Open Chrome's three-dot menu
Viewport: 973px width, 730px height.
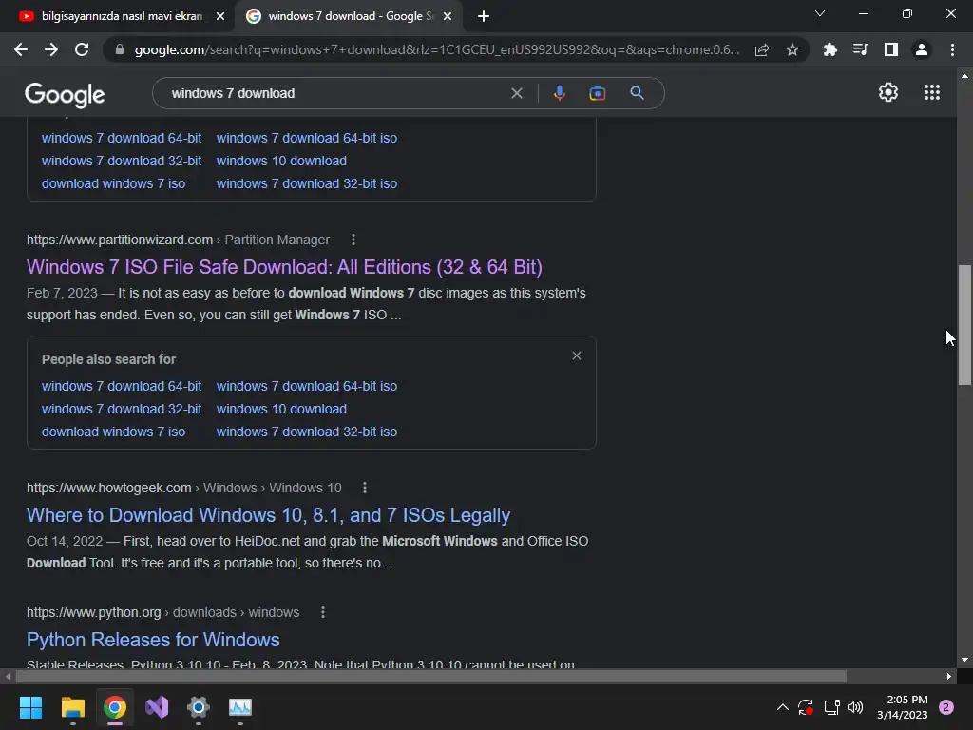(x=952, y=49)
